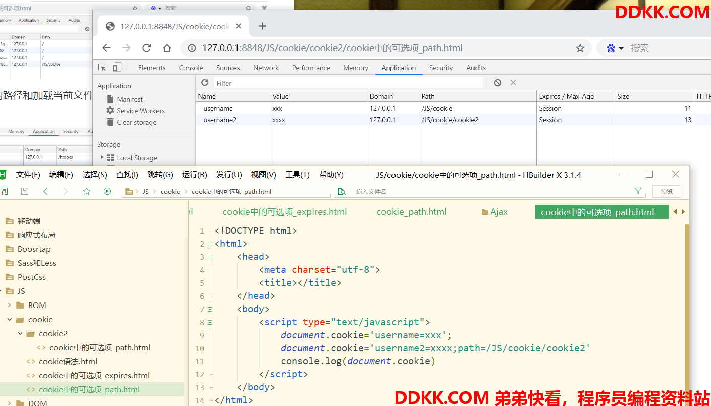Open the 选择(S) menu
This screenshot has height=406, width=711.
(95, 175)
